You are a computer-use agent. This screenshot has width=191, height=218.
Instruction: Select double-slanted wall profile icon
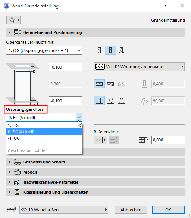tap(122, 100)
